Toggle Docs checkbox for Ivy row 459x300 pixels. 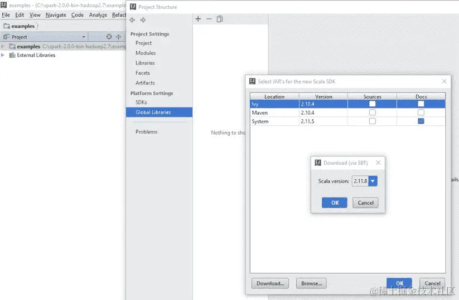click(421, 104)
